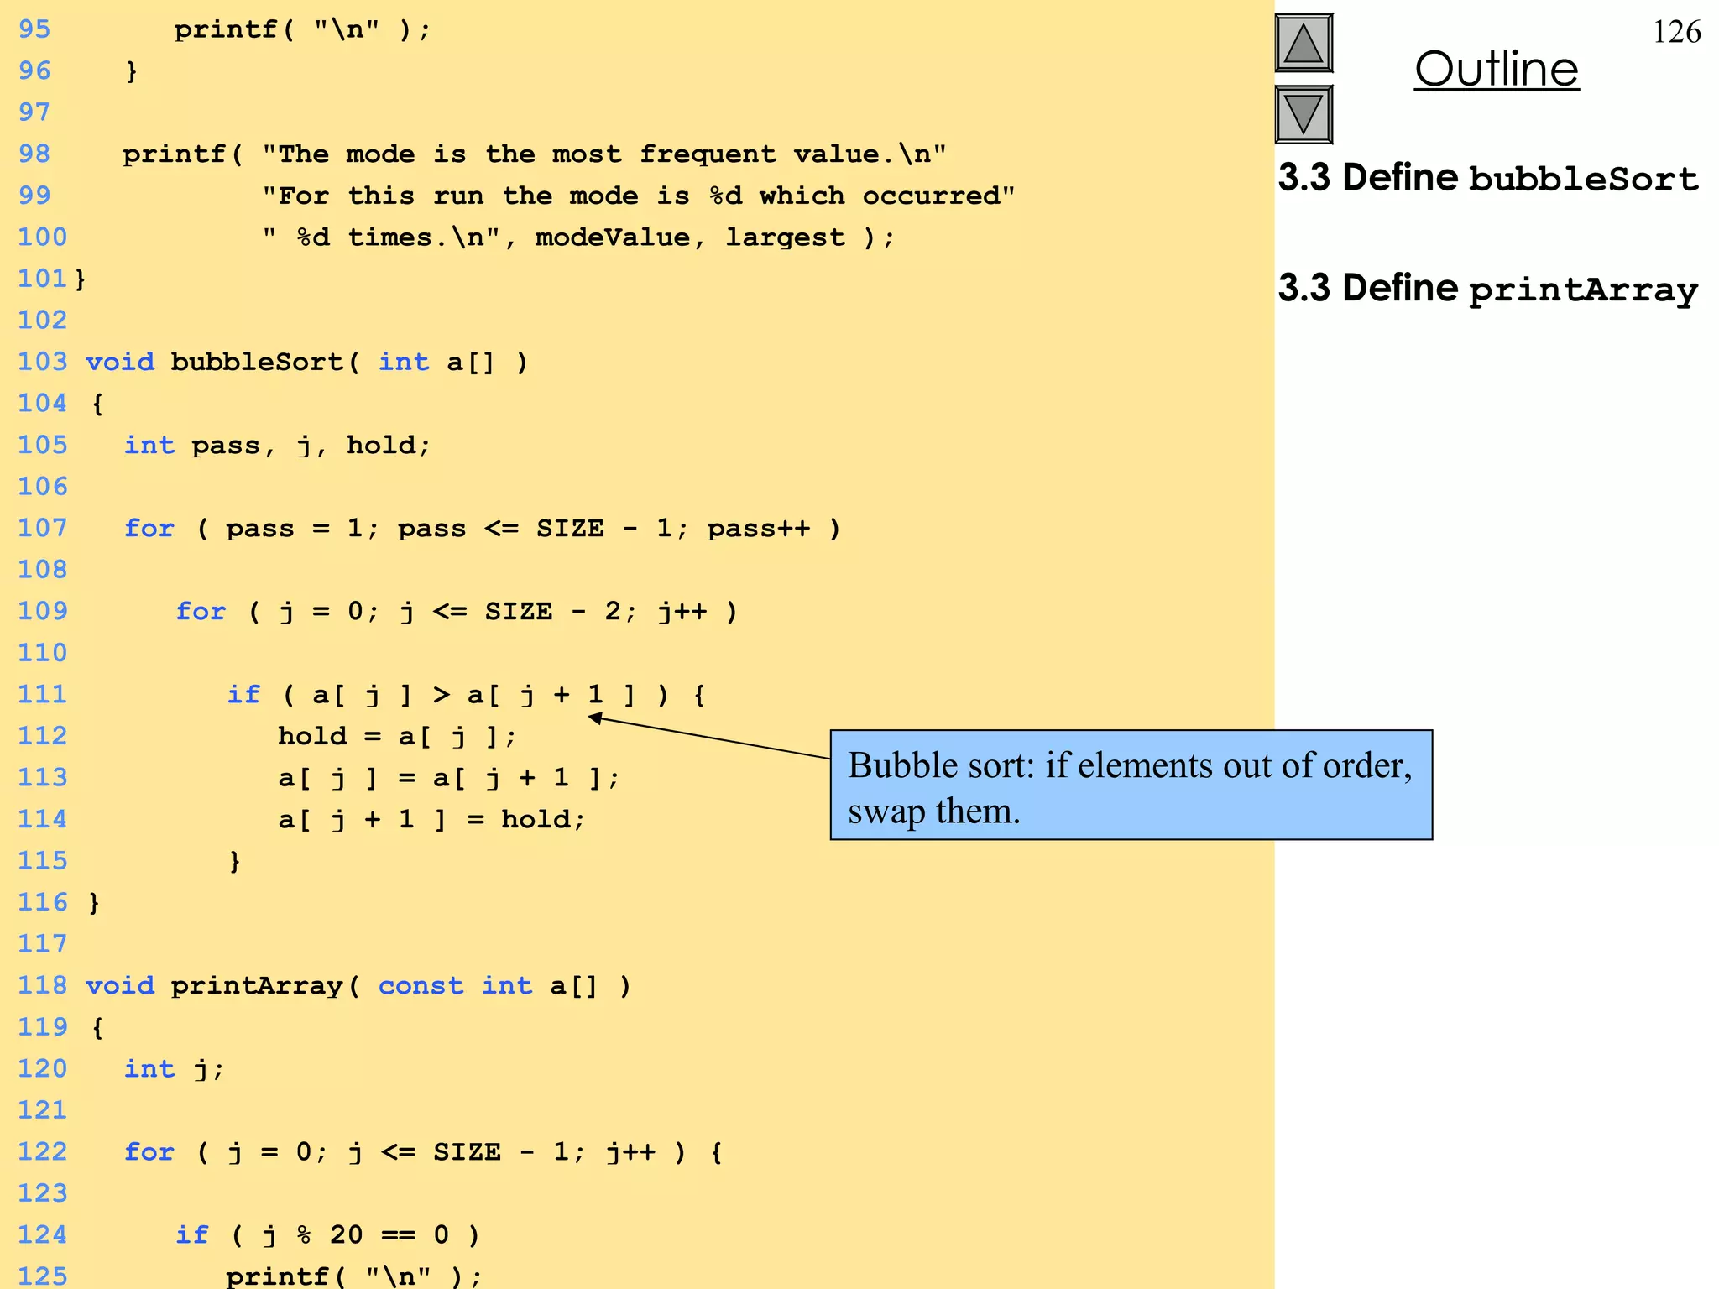Click line 98 'The mode is the most frequent value' printf

(x=535, y=154)
